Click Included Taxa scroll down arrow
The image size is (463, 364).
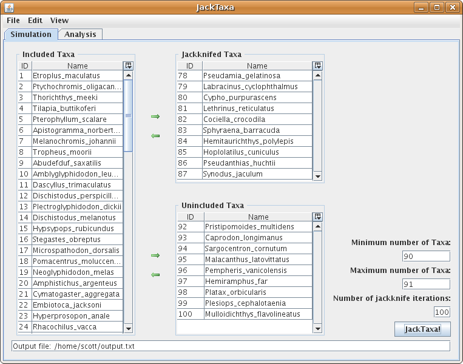pyautogui.click(x=128, y=328)
